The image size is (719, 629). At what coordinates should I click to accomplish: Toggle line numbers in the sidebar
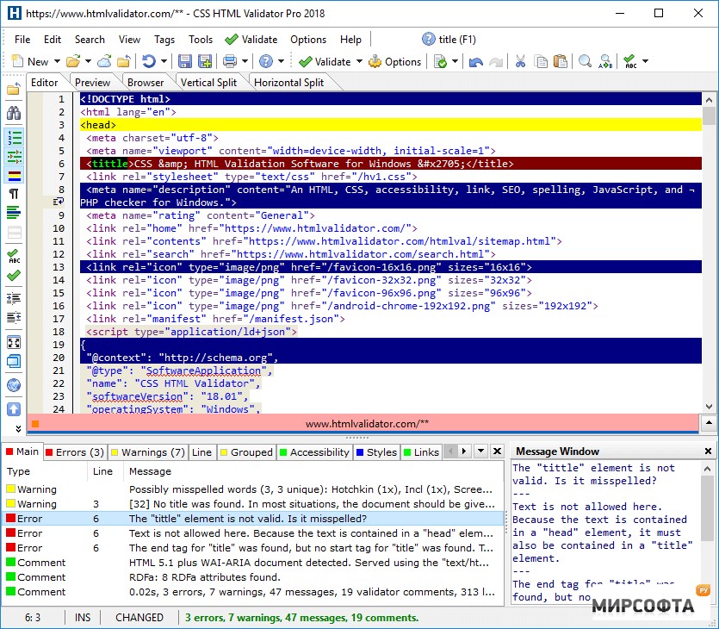pyautogui.click(x=14, y=137)
